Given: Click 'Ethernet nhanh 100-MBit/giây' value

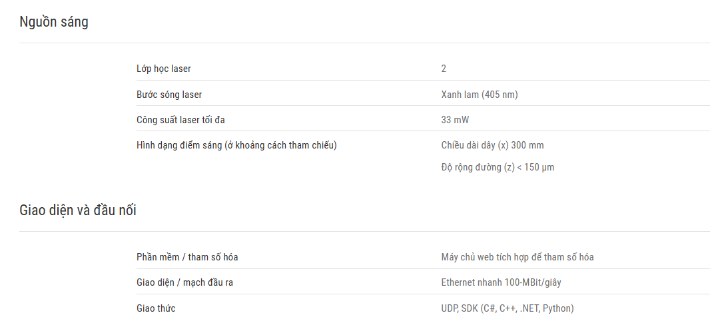Looking at the screenshot, I should [x=502, y=282].
